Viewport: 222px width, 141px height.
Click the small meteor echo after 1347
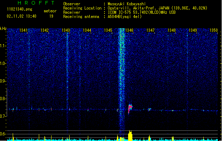click(150, 110)
